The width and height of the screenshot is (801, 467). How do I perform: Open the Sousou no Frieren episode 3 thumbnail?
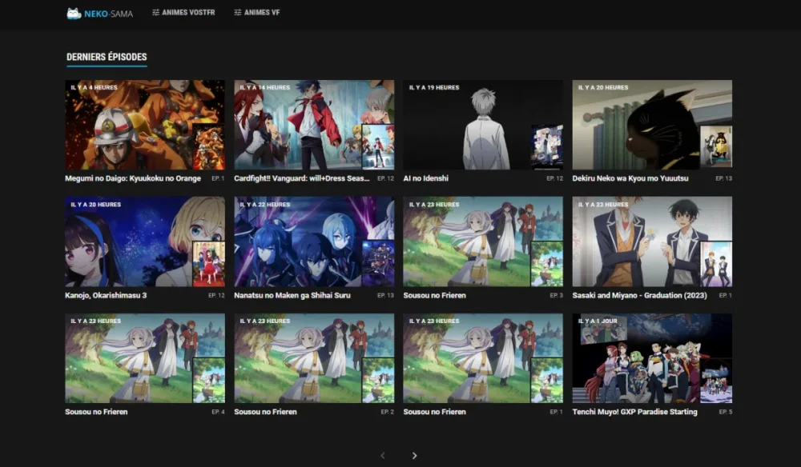[483, 241]
